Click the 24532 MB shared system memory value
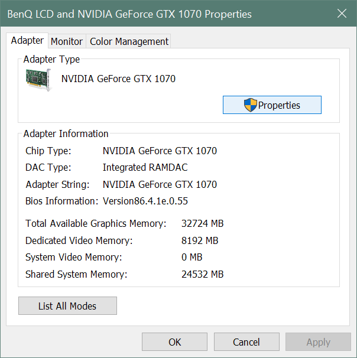Viewport: 357px width, 358px height. click(x=202, y=275)
